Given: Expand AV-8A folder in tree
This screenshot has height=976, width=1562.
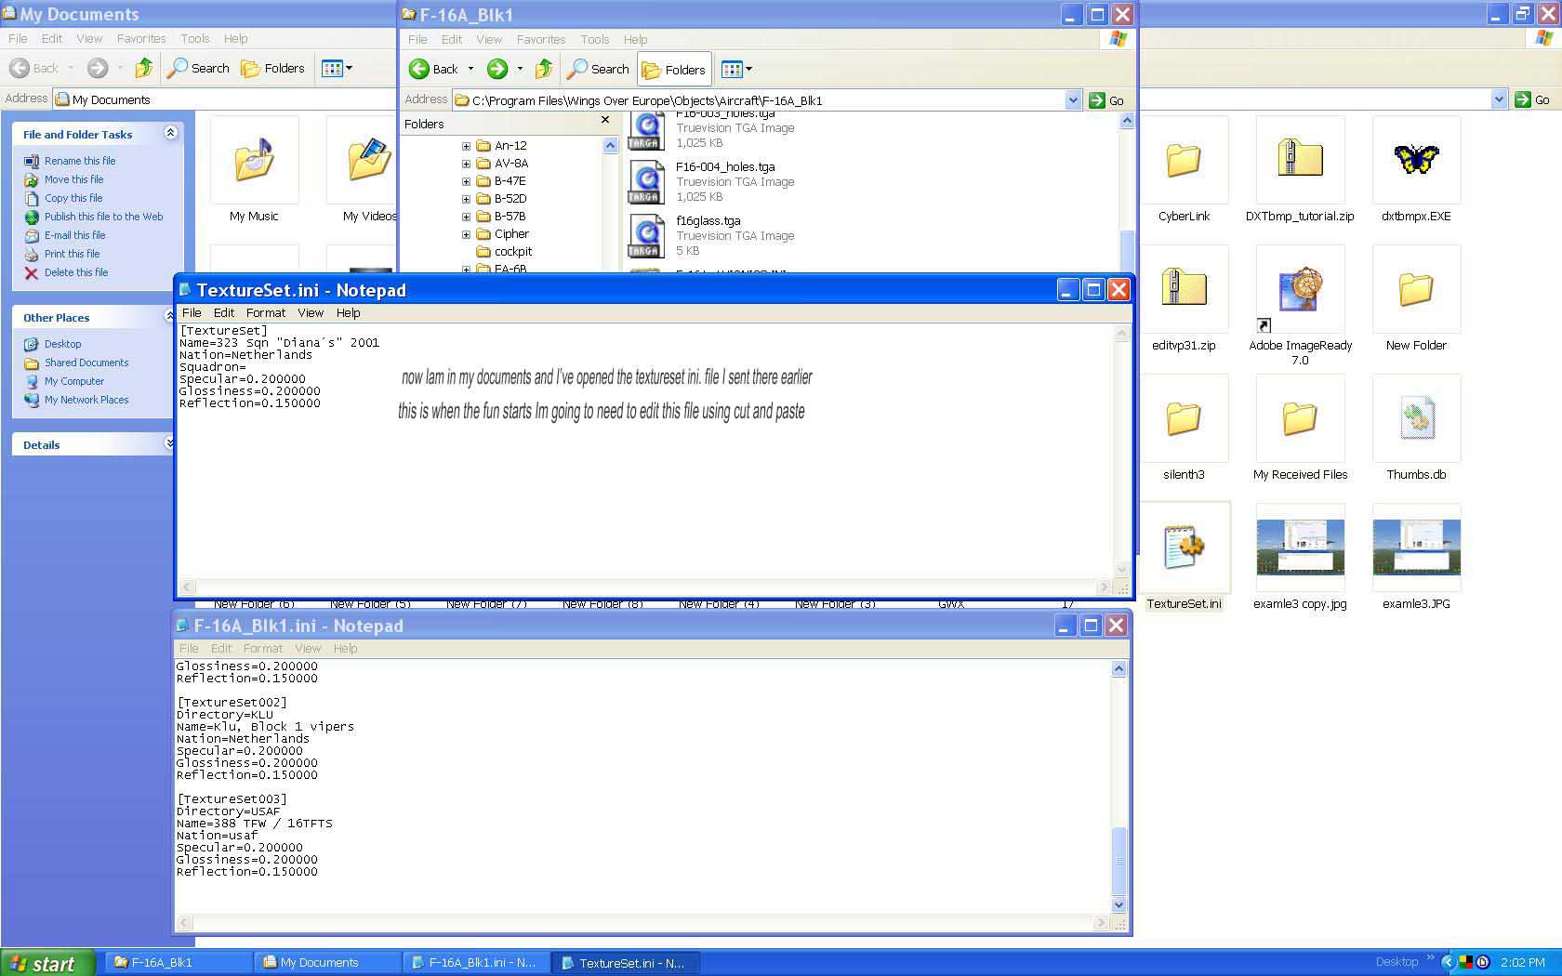Looking at the screenshot, I should (x=466, y=164).
